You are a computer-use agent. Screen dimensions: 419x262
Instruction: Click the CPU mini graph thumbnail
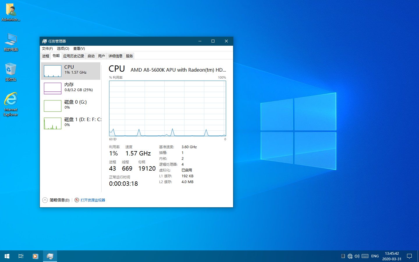53,71
